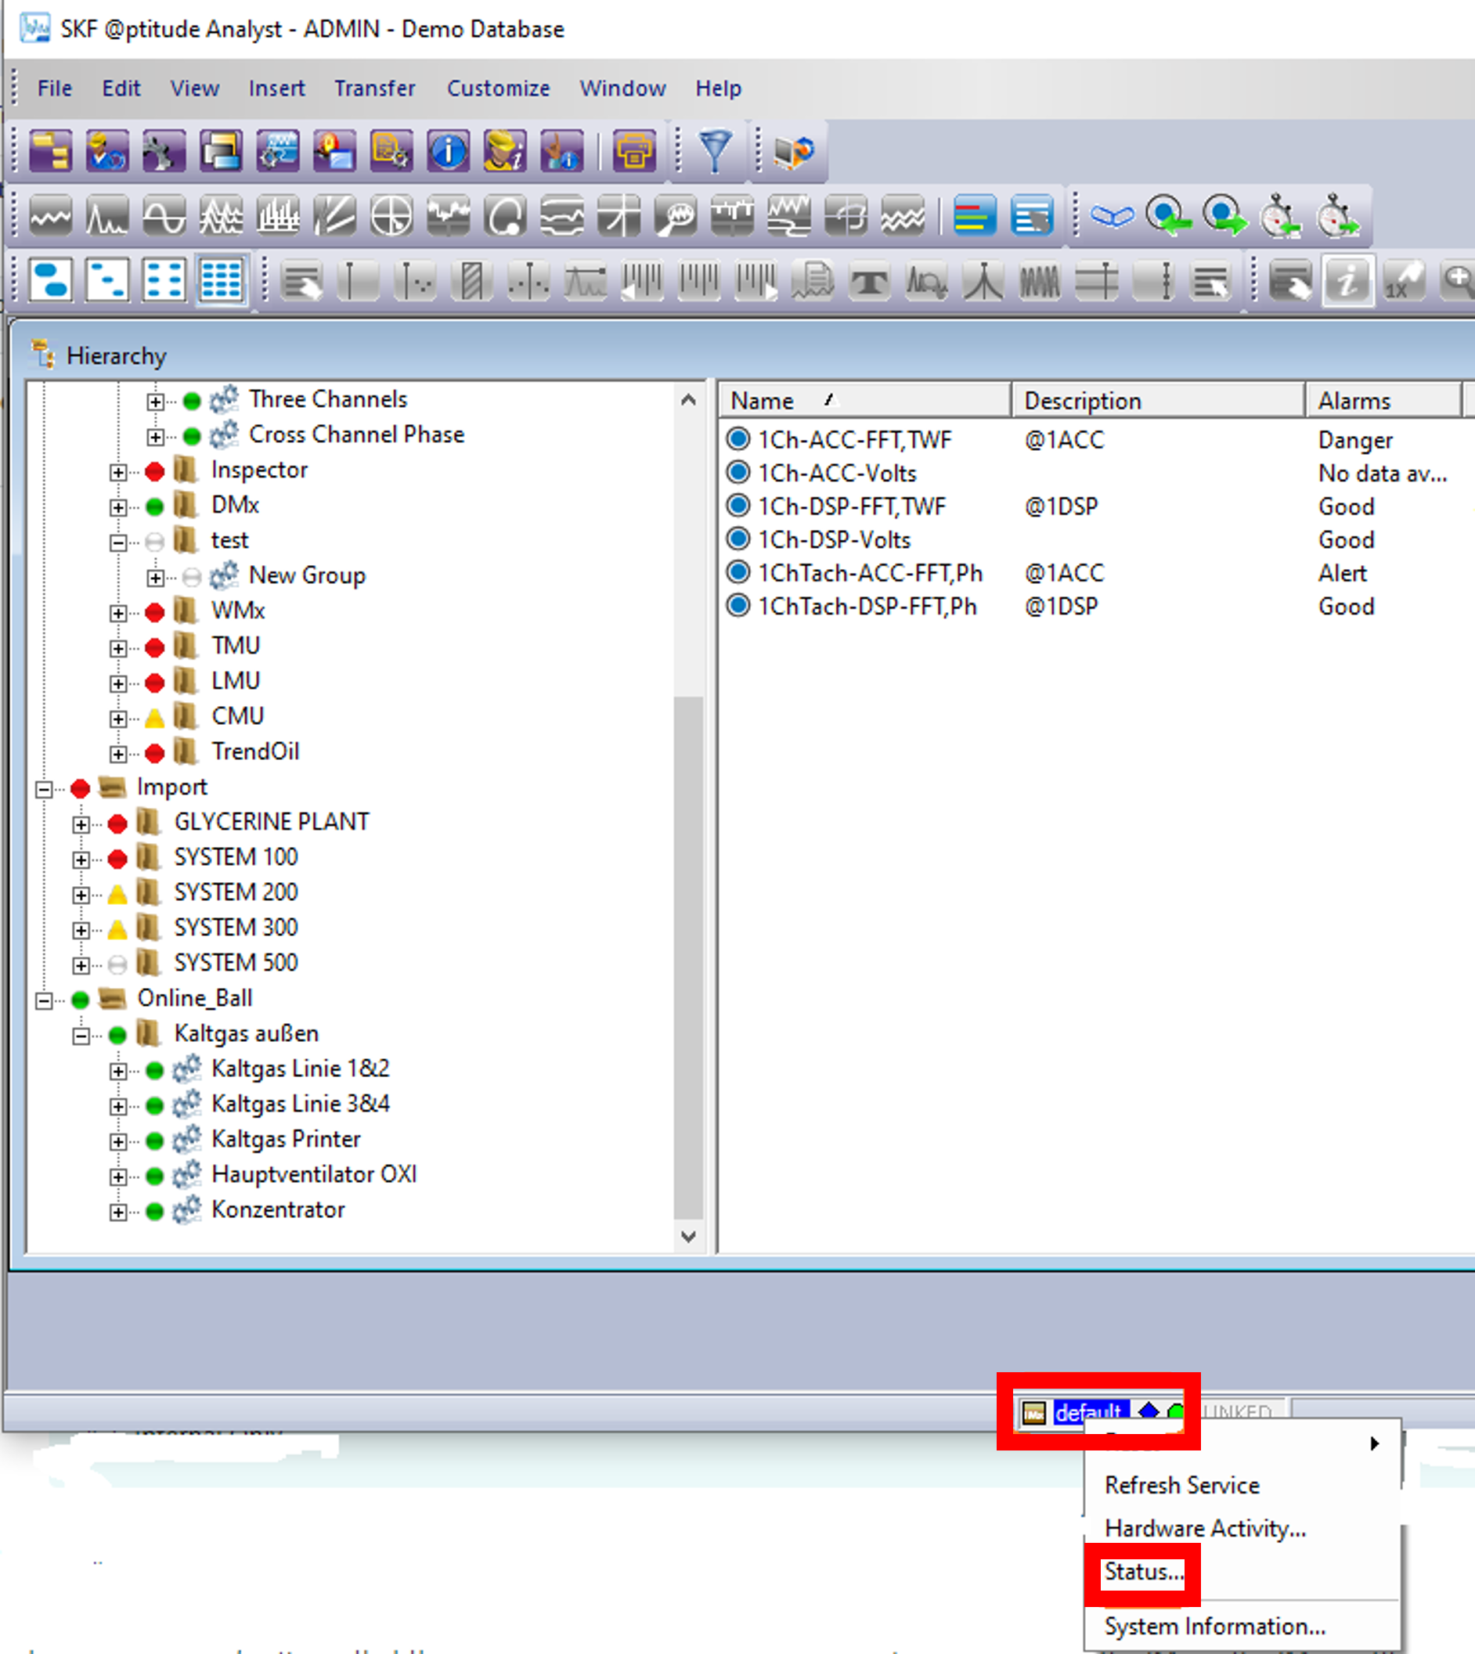Screen dimensions: 1475x1654
Task: Click the hierarchy vertical scrollbar thumb
Action: point(688,958)
